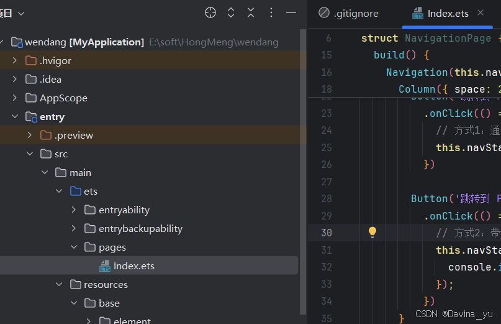The image size is (501, 324).
Task: Click the collapse all tree icon
Action: tap(251, 13)
